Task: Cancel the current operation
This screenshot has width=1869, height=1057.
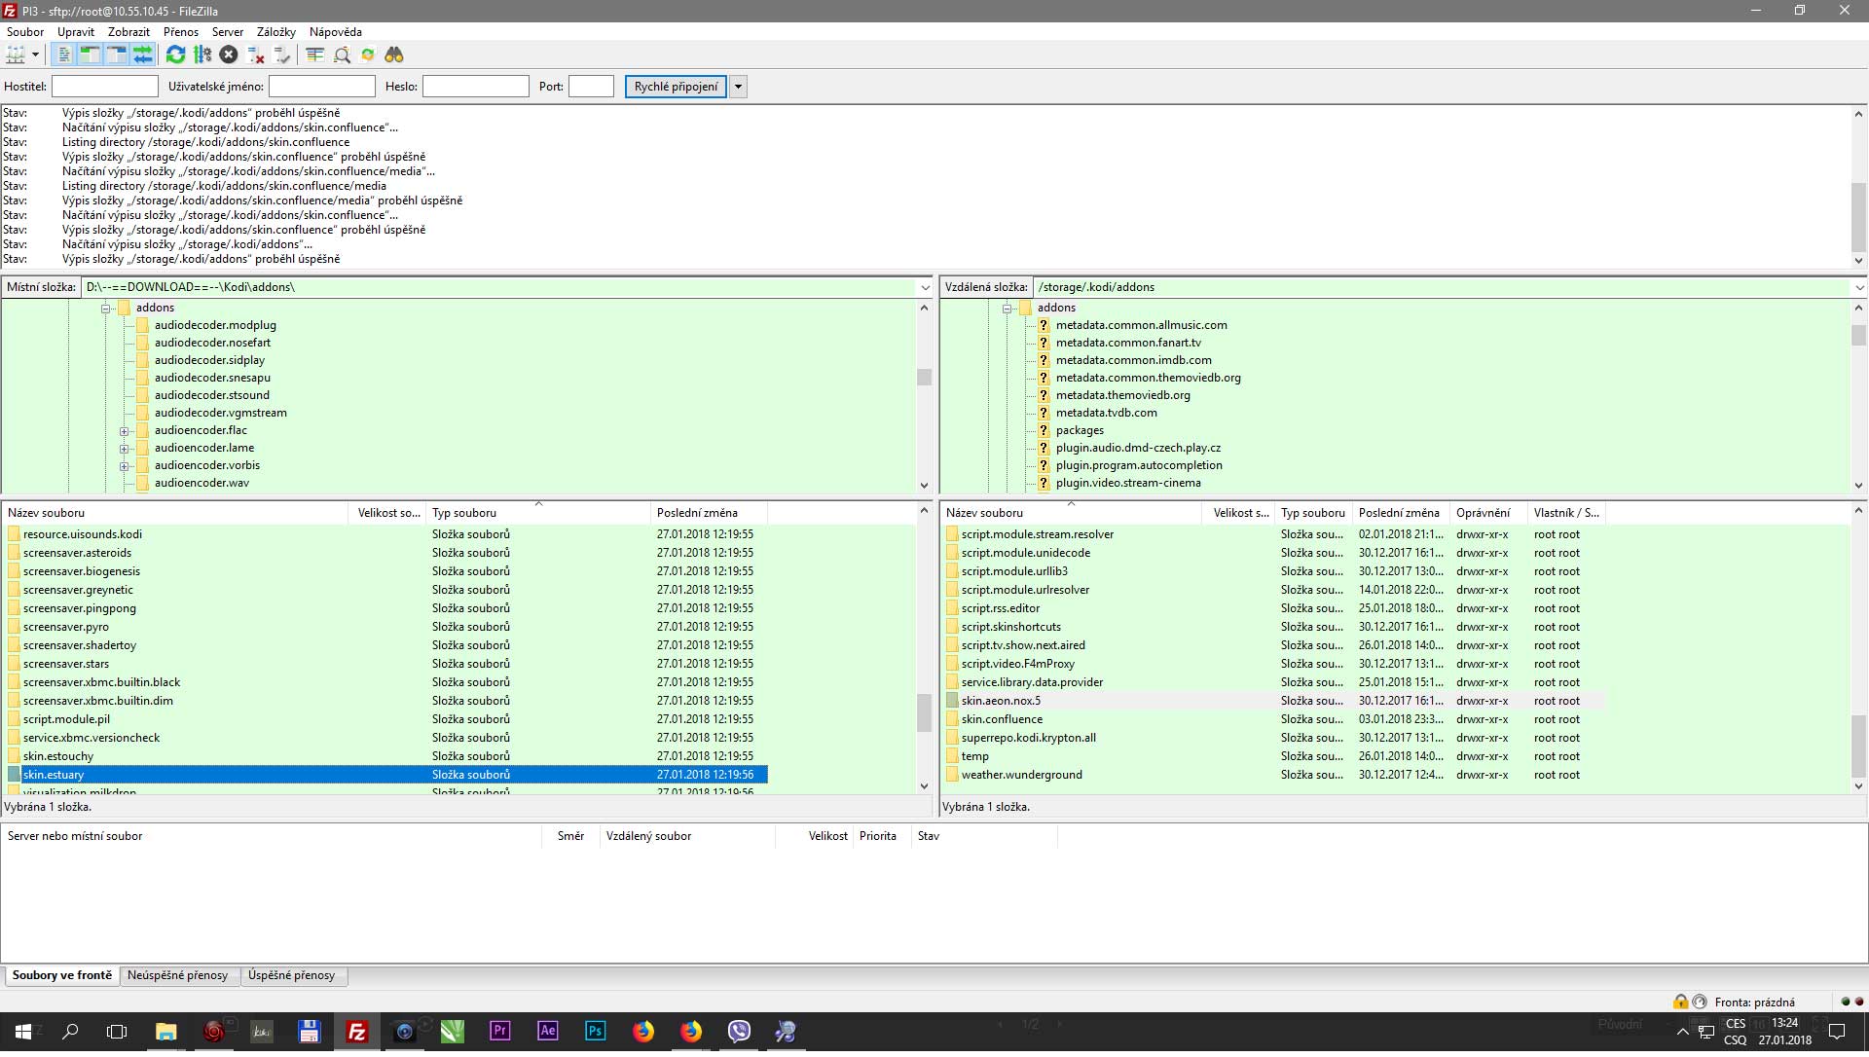Action: (x=229, y=55)
